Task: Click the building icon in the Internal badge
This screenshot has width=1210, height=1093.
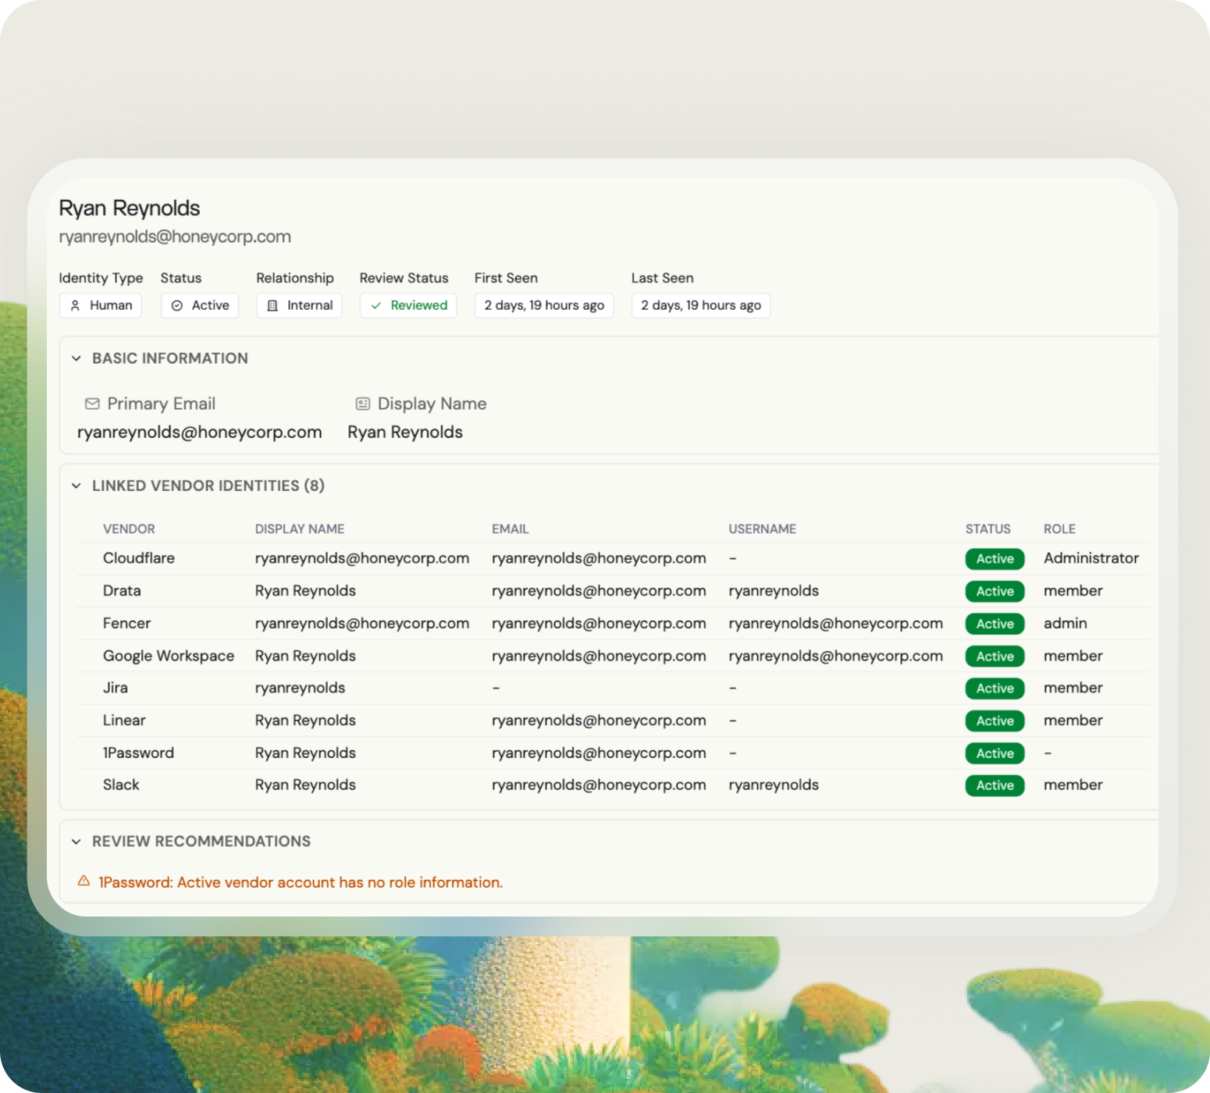Action: coord(272,306)
